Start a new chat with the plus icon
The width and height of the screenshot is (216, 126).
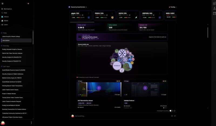click(x=28, y=4)
